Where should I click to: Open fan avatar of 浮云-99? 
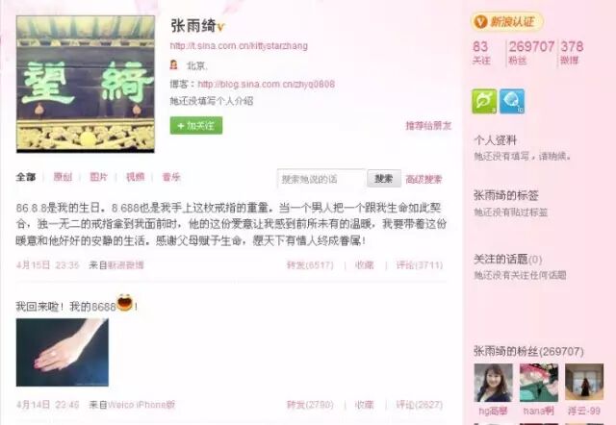click(584, 383)
